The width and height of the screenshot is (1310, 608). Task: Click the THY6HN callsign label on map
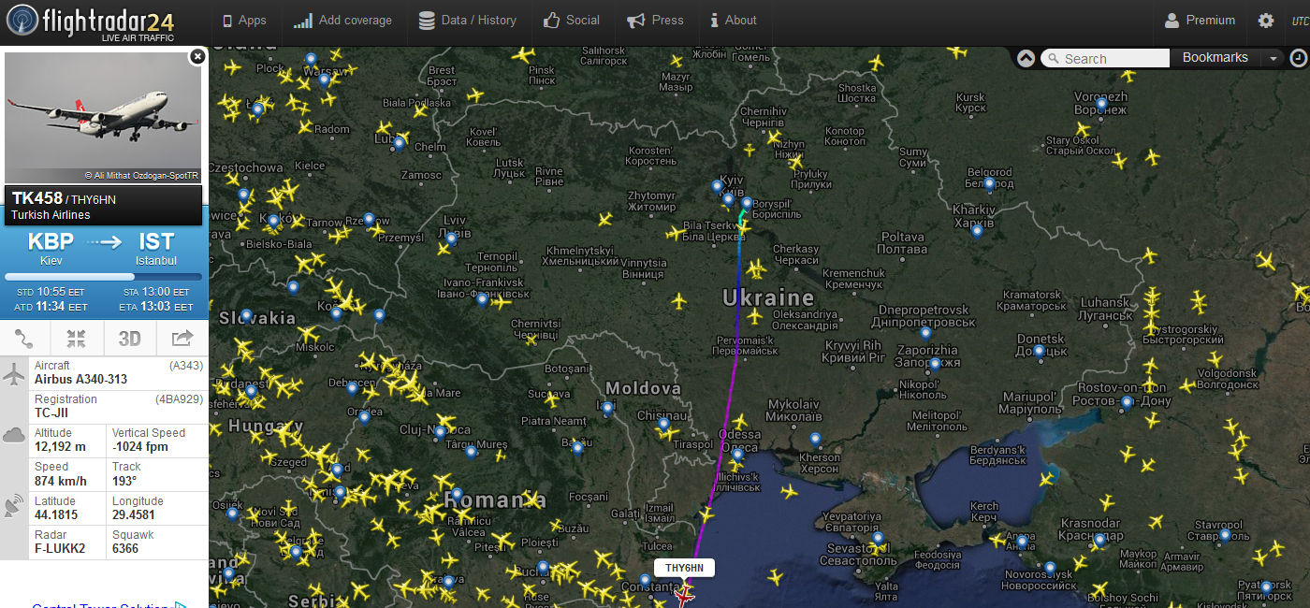tap(684, 568)
